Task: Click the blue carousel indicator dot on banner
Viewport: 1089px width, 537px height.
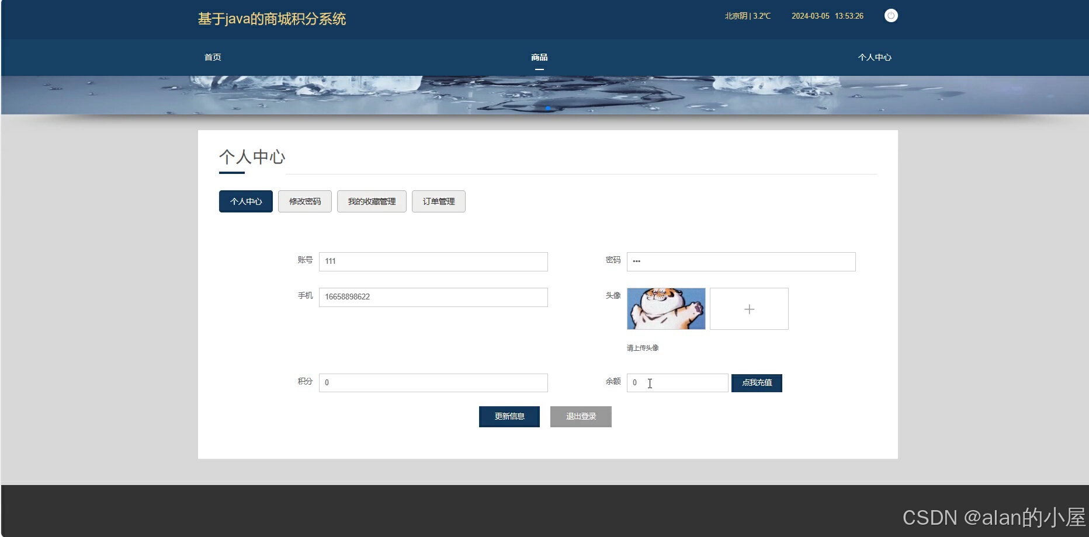Action: (x=548, y=109)
